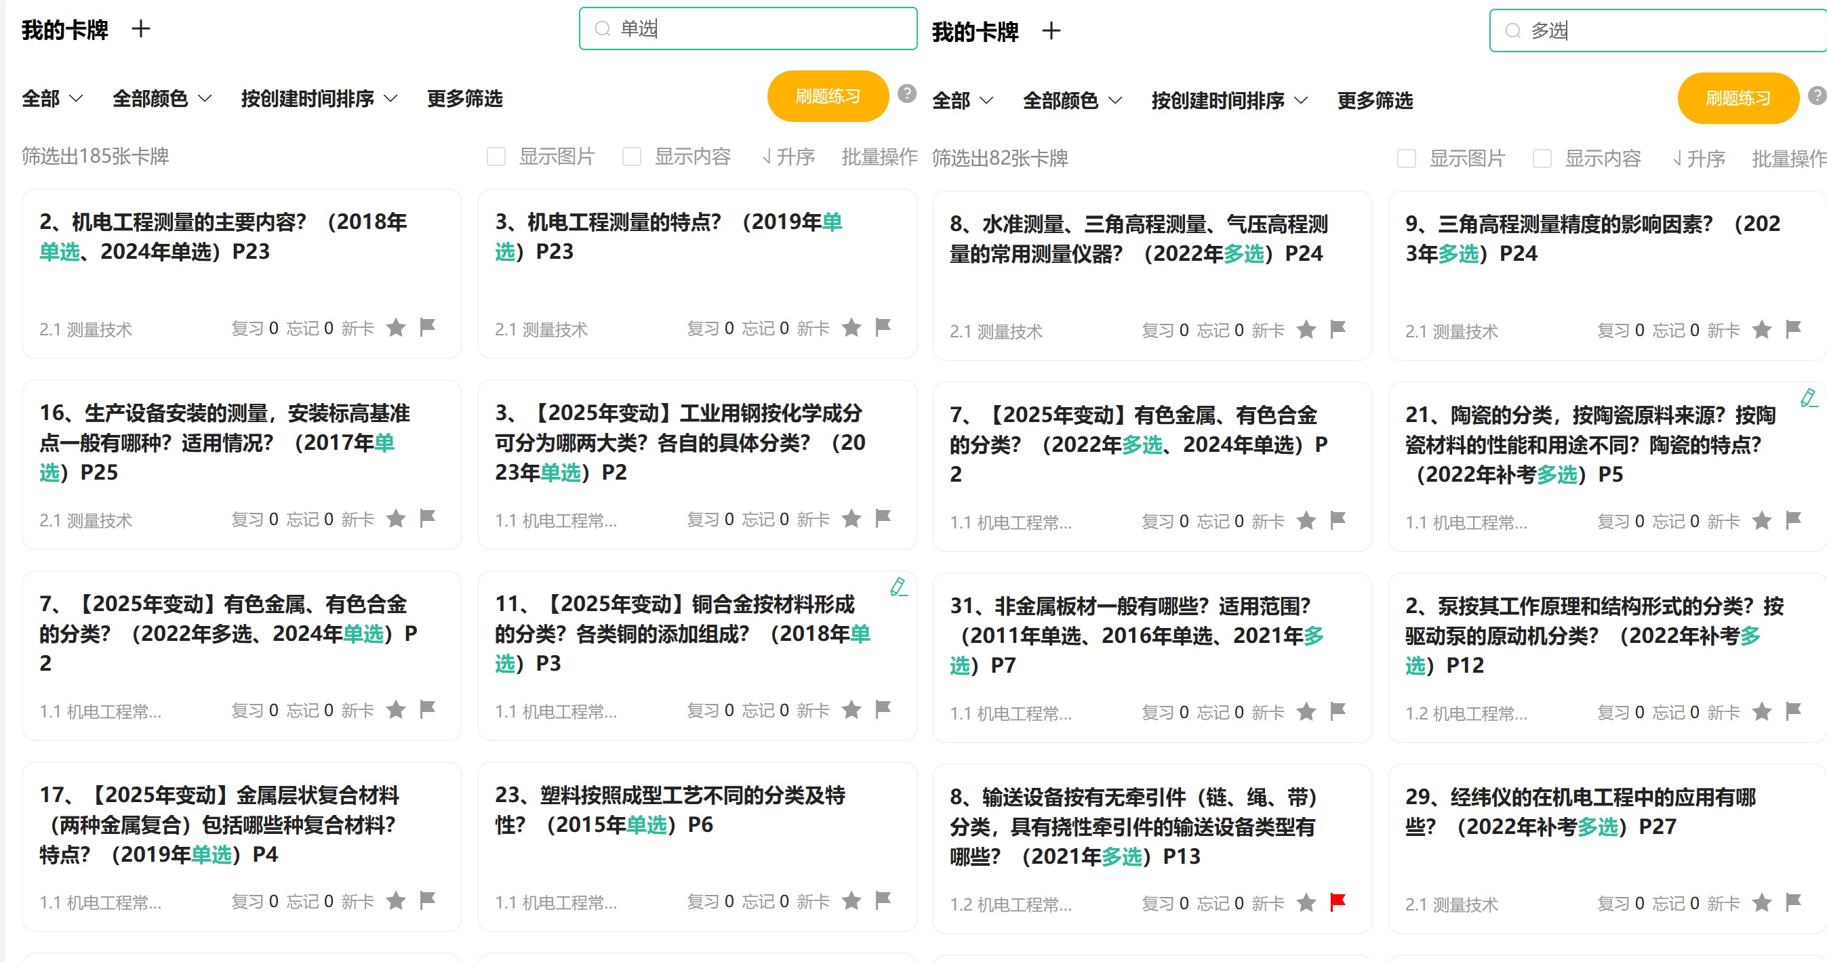The height and width of the screenshot is (962, 1827).
Task: Open 按创建时间排序 dropdown in the 多选 panel
Action: point(1229,101)
